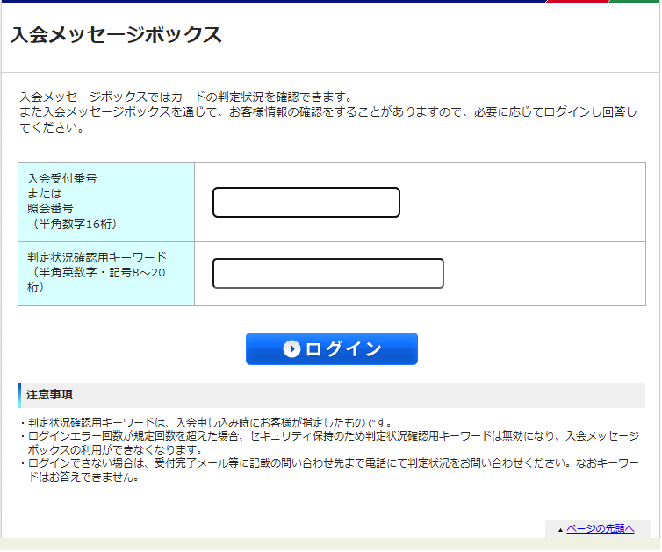Image resolution: width=662 pixels, height=552 pixels.
Task: Open the ページの先頭へ link
Action: (x=600, y=528)
